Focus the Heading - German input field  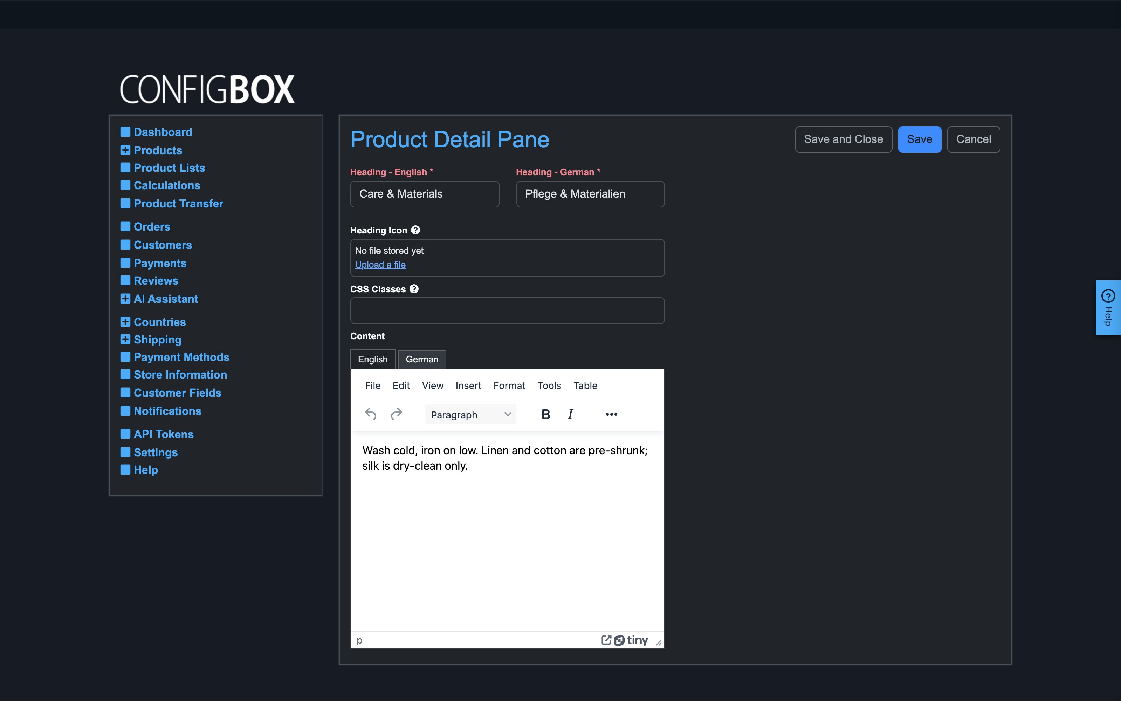click(590, 194)
